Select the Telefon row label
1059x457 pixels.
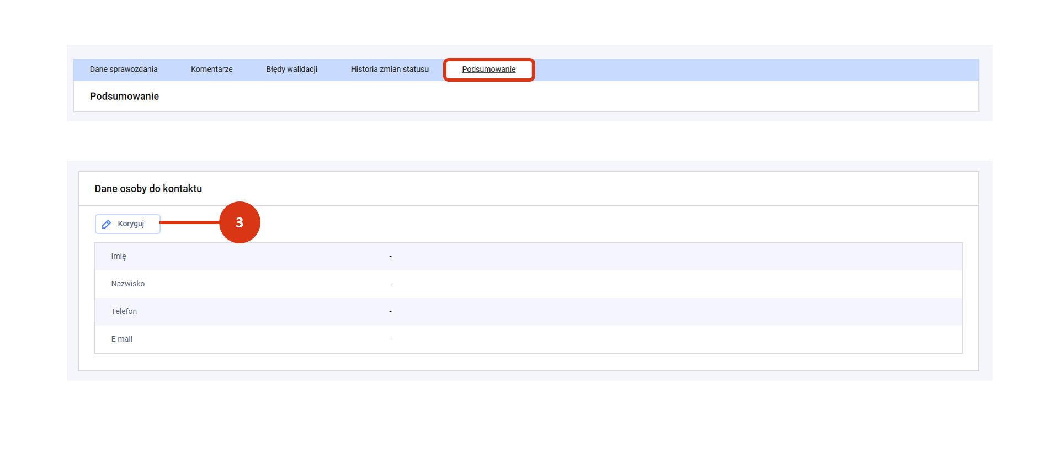124,312
